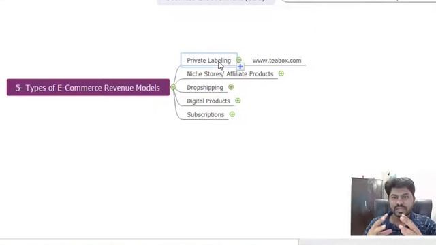Select central topic 5- Types of E-Commerce Revenue Models
The height and width of the screenshot is (245, 436).
point(88,88)
